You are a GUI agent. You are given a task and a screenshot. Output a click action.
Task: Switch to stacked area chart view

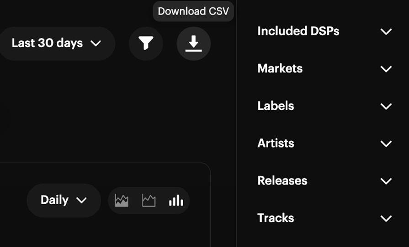[122, 201]
